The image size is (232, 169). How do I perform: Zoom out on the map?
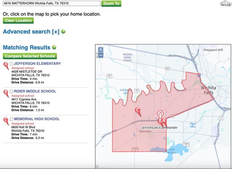pos(101,56)
